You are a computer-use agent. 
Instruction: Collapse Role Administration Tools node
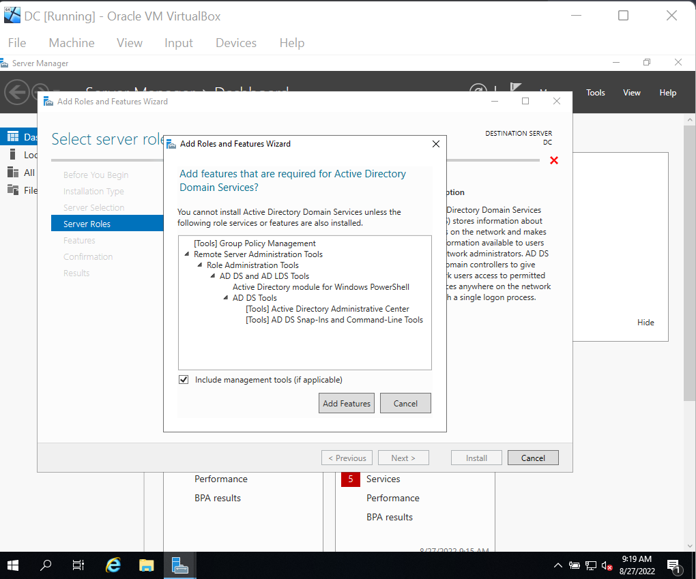click(x=200, y=265)
